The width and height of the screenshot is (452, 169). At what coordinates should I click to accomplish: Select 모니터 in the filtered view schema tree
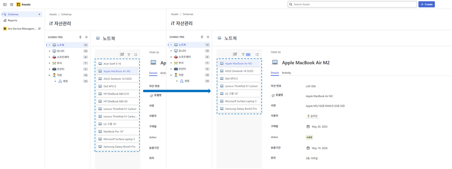tap(189, 51)
